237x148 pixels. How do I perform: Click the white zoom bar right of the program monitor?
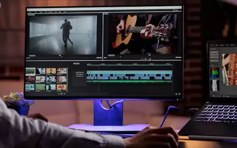point(178,57)
